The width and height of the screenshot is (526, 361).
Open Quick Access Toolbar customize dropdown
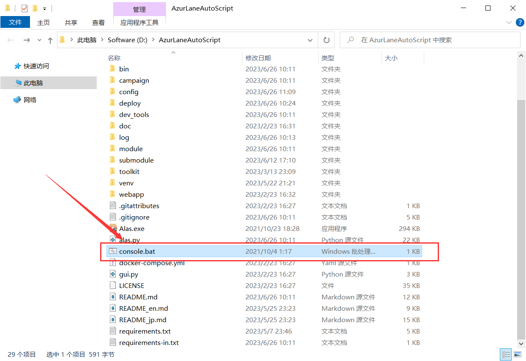(x=44, y=8)
